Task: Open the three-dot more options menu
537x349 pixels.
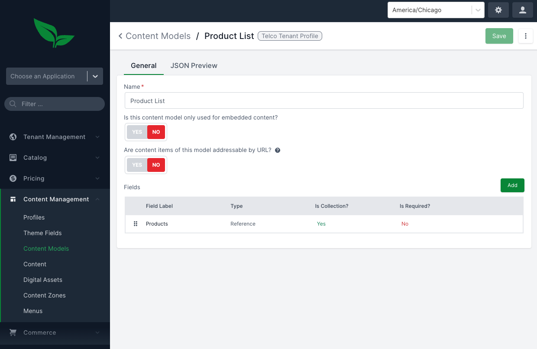Action: click(526, 36)
